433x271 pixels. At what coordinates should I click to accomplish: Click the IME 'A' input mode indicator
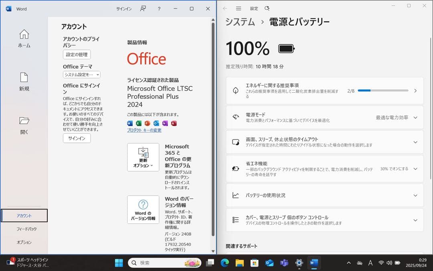(x=370, y=263)
